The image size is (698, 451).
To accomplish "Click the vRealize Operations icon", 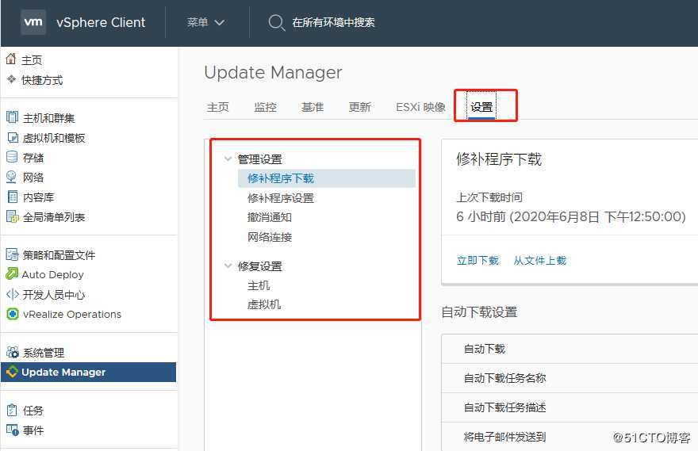I will 13,314.
